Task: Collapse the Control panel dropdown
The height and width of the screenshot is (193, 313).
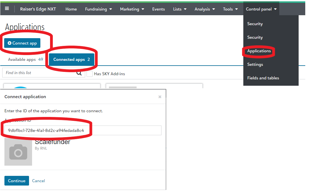Action: pos(261,9)
